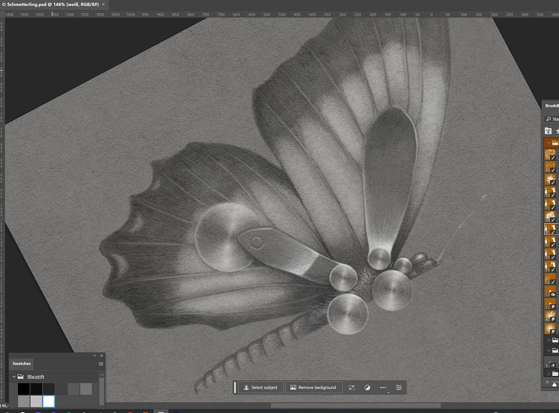
Task: Click the transform image icon in contextual bar
Action: coord(352,387)
